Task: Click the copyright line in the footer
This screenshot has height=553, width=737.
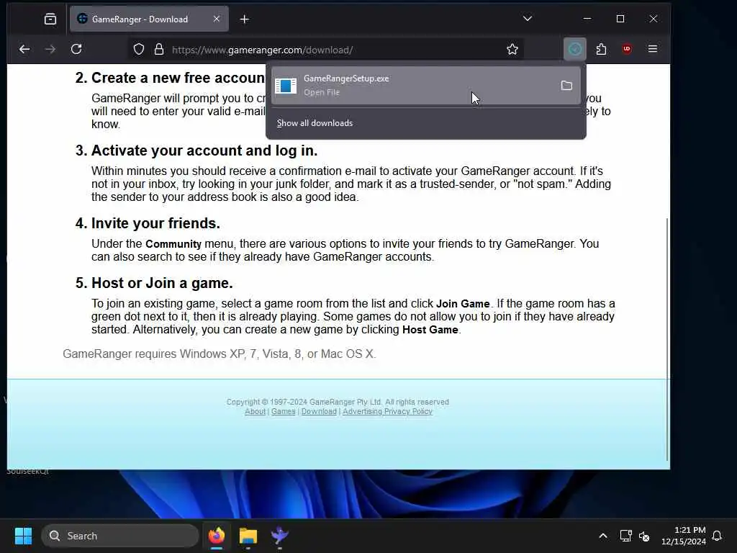Action: (x=338, y=402)
